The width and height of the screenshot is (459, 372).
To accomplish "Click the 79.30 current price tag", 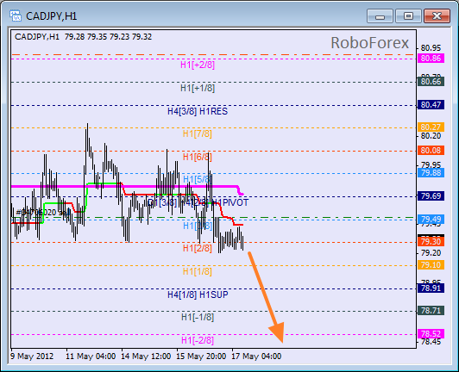I will pos(431,241).
